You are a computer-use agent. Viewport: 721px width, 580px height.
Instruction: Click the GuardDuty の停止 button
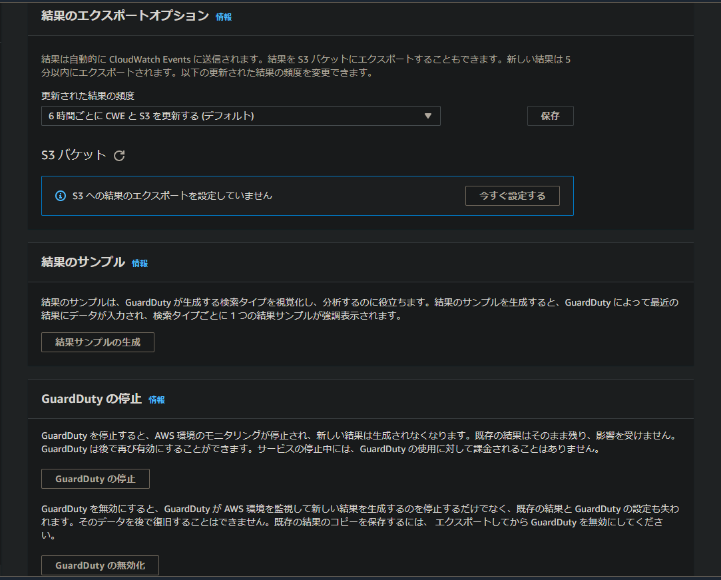95,479
